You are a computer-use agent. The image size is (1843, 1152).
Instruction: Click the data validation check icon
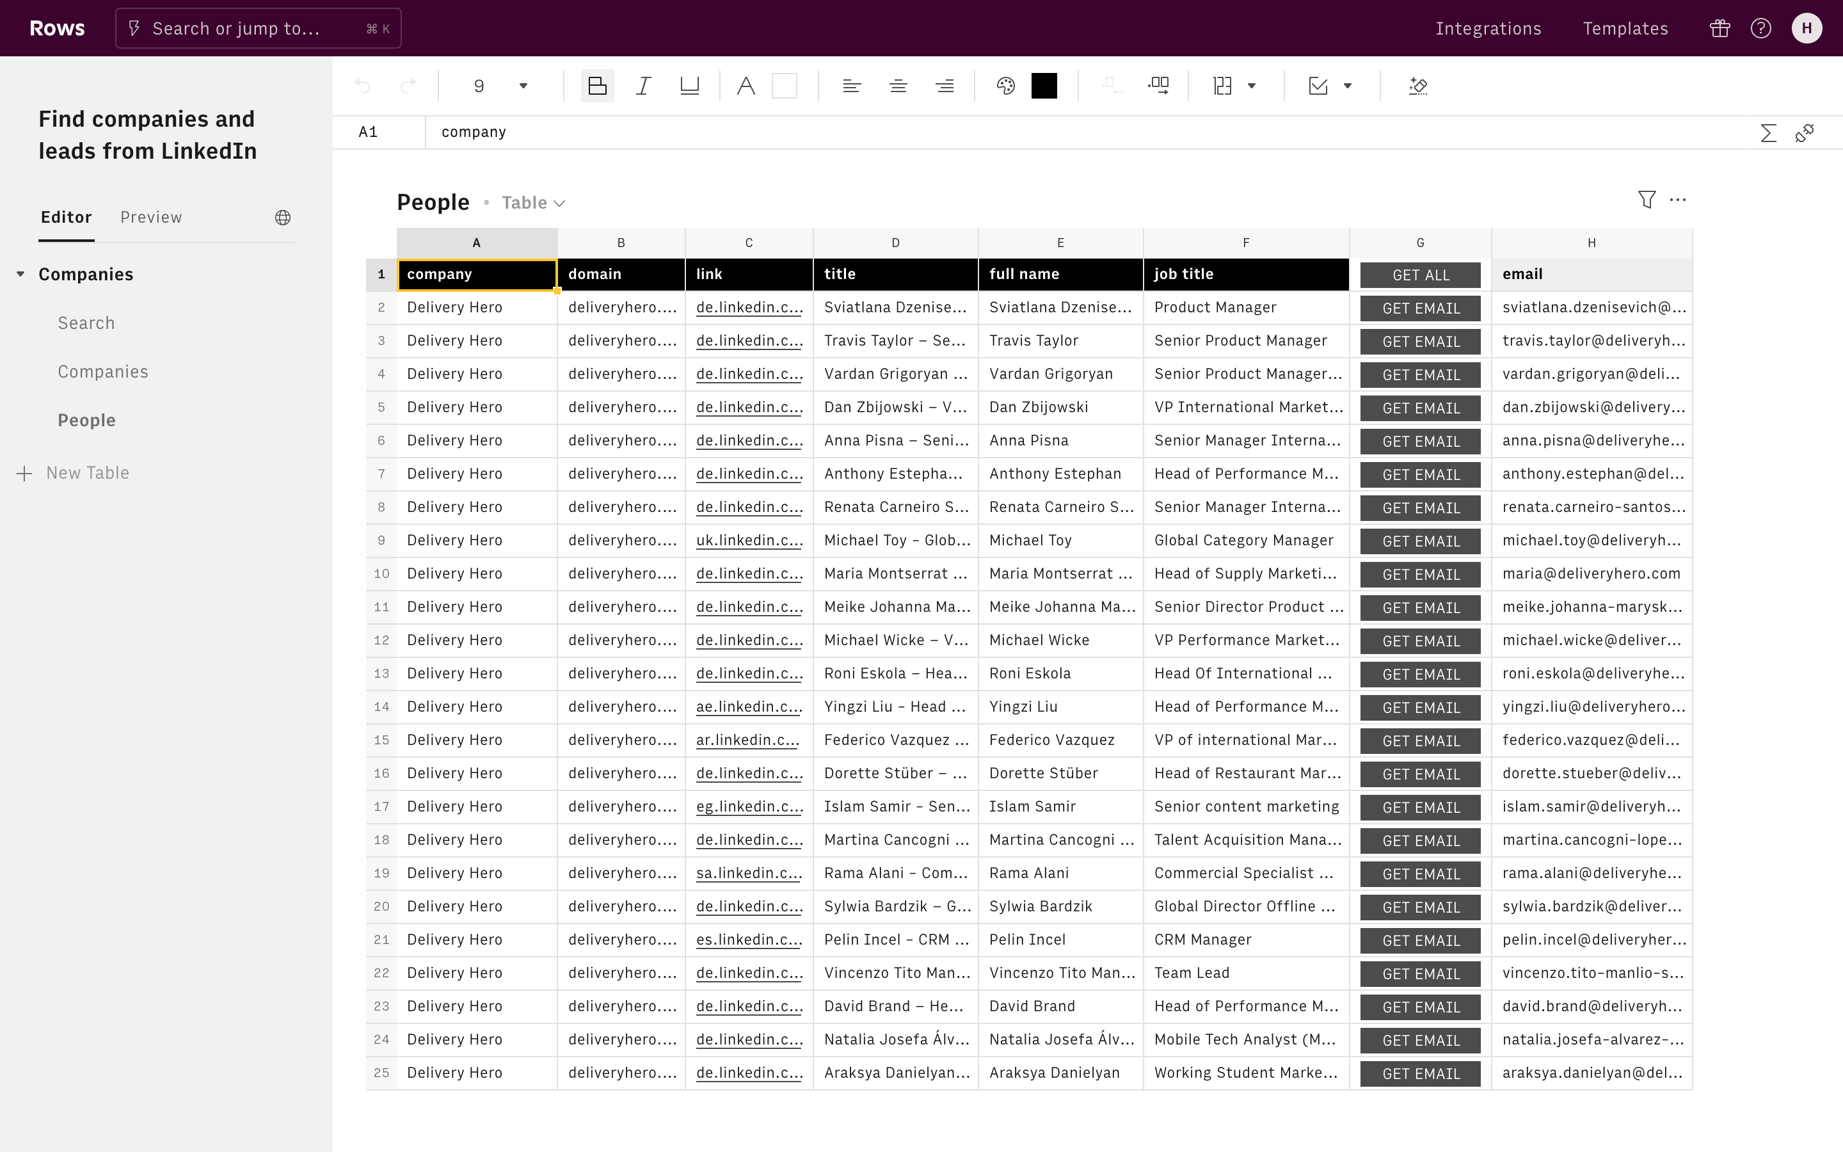[x=1318, y=86]
